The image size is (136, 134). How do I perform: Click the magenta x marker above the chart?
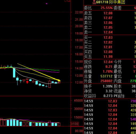tap(47, 4)
